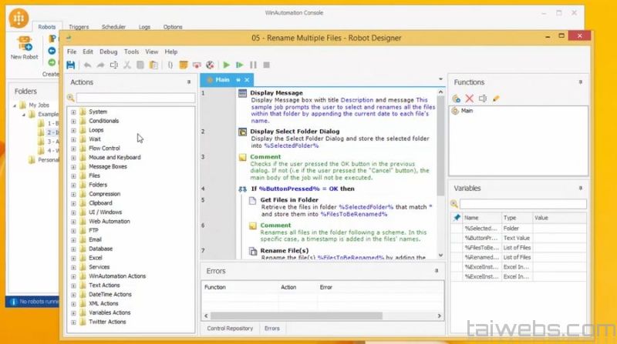Toggle the Actions panel auto-hide pin
Image resolution: width=617 pixels, height=344 pixels.
pyautogui.click(x=189, y=82)
